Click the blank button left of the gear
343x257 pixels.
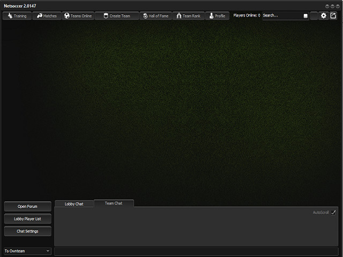pos(314,16)
